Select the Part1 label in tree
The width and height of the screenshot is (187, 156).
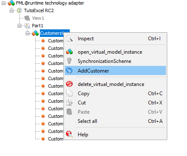(37, 26)
